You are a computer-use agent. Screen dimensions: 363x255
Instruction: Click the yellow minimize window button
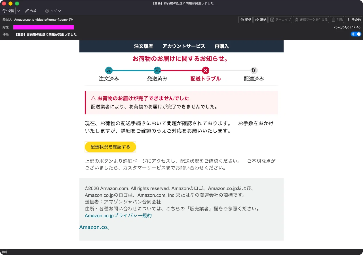coord(10,3)
